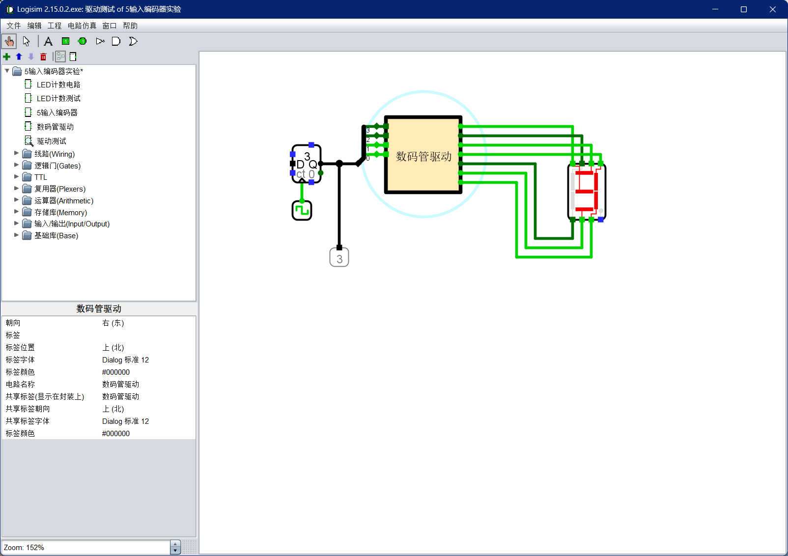Pick the OR gate tool
788x556 pixels.
click(x=133, y=41)
